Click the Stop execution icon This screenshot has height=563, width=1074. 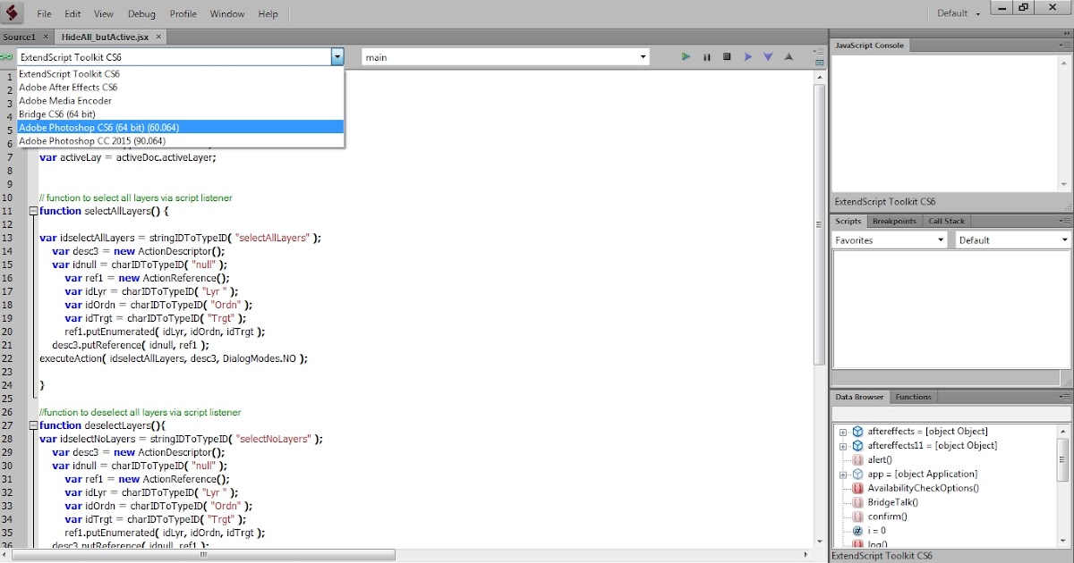tap(727, 56)
